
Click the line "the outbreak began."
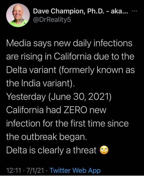[46, 137]
